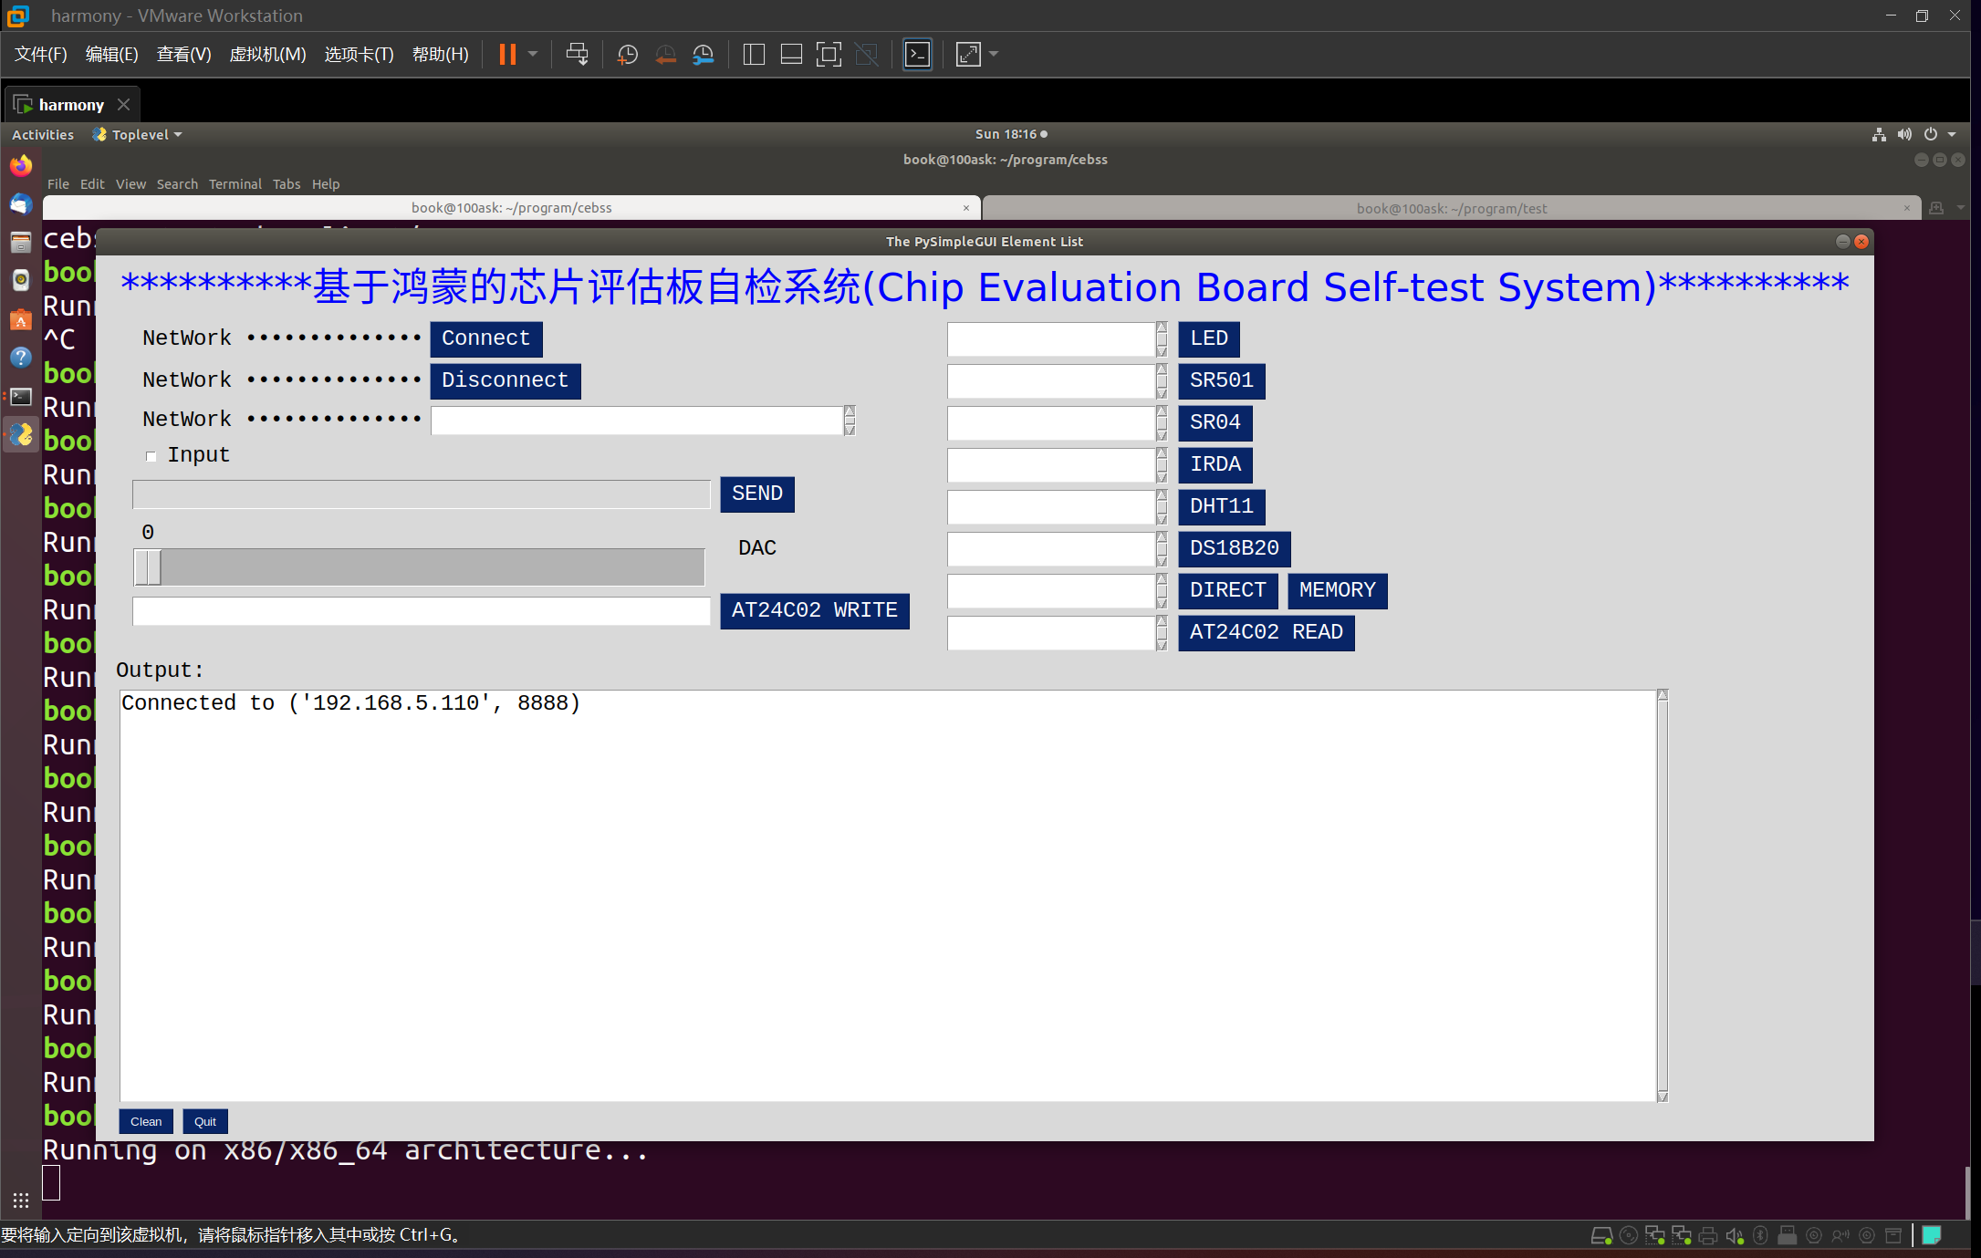Viewport: 1981px width, 1258px height.
Task: Expand the Toplevel app menu dropdown
Action: click(141, 135)
